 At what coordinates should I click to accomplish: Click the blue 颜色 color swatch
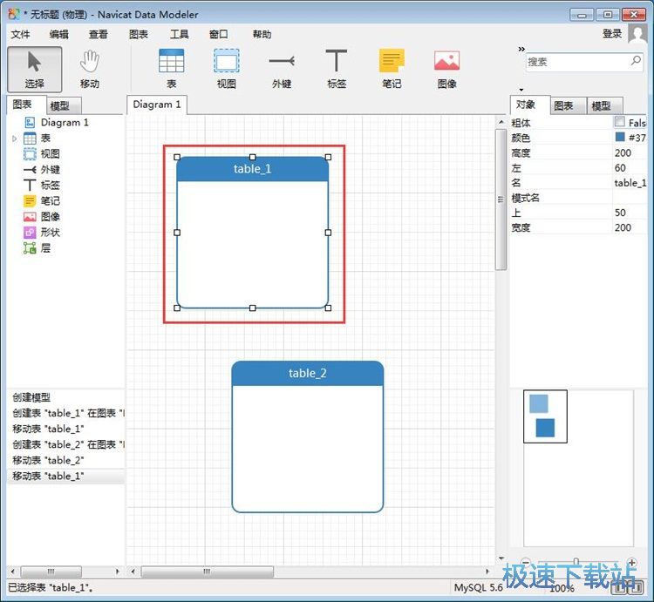click(x=620, y=138)
